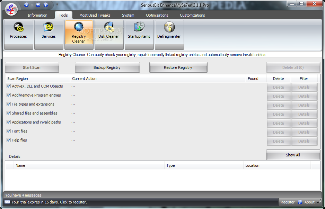The width and height of the screenshot is (325, 209).
Task: Switch to Most Used Tweaks tab
Action: coord(95,15)
